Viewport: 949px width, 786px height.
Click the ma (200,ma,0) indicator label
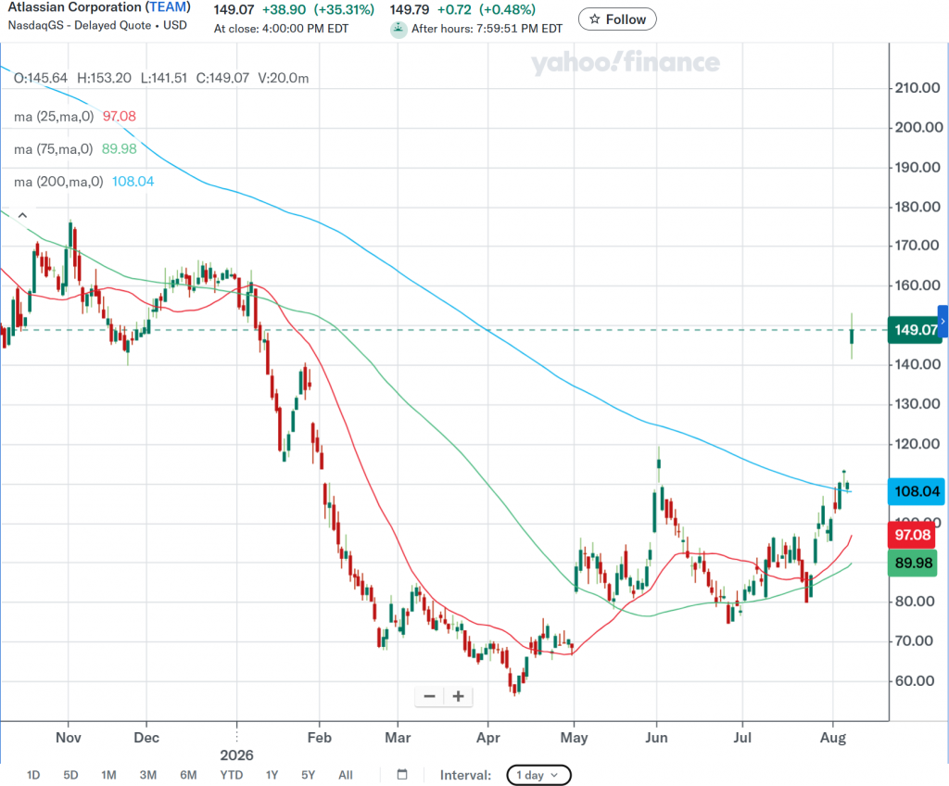click(x=58, y=182)
